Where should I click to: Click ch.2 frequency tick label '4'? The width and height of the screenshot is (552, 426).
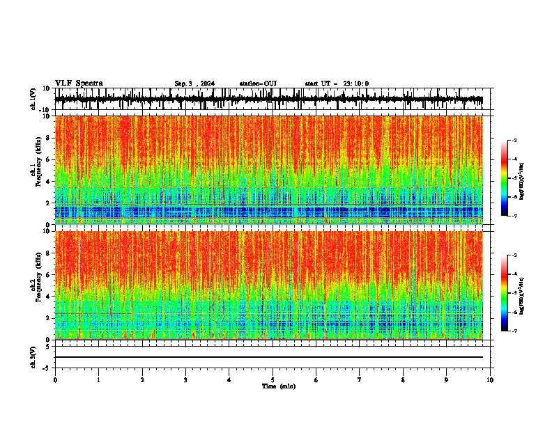point(49,297)
